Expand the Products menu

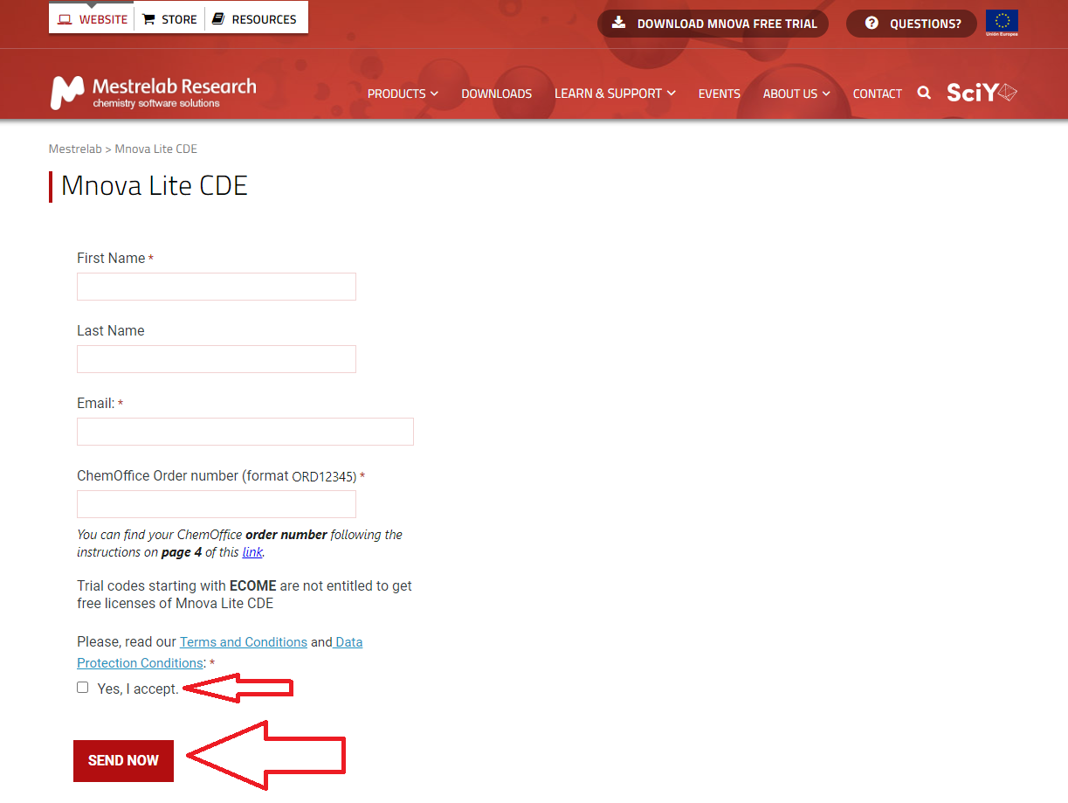(403, 93)
